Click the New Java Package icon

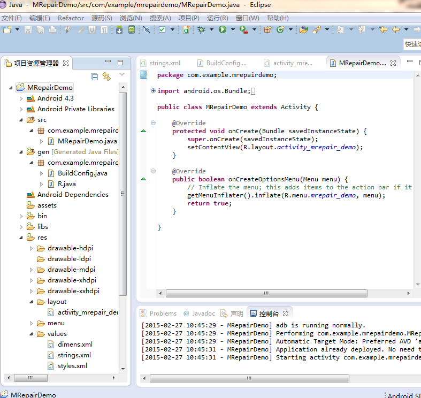click(x=267, y=29)
